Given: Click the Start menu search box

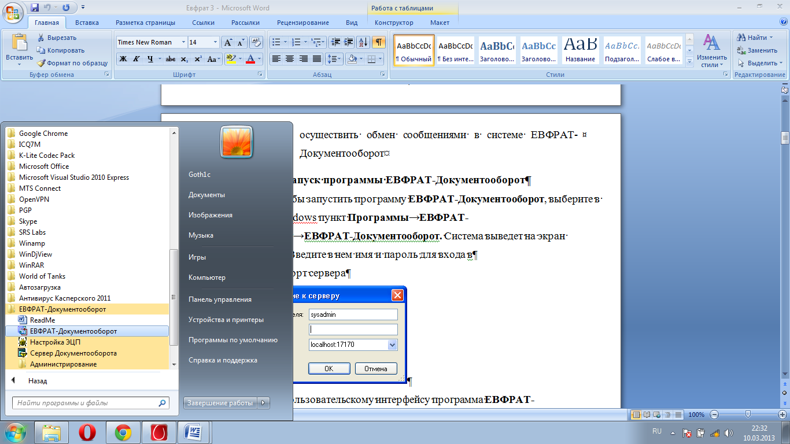Looking at the screenshot, I should coord(91,403).
